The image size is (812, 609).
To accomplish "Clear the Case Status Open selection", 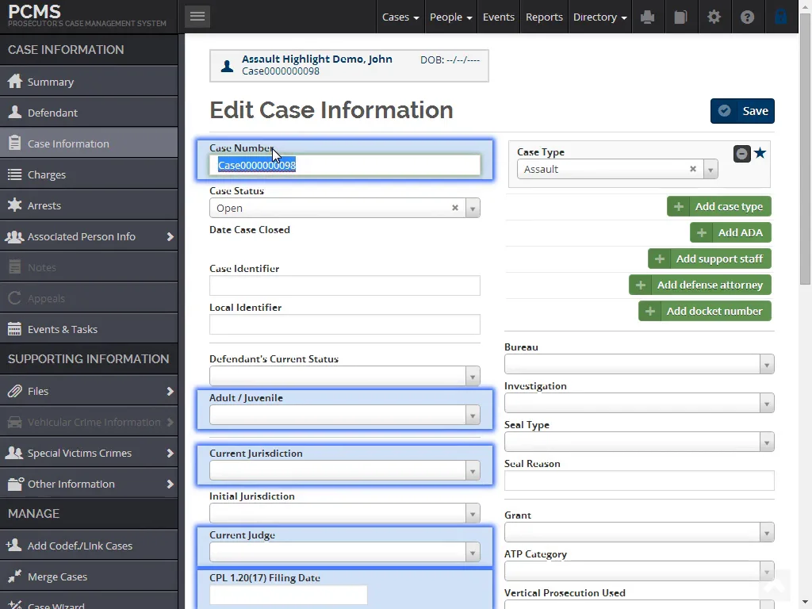I will click(x=455, y=208).
